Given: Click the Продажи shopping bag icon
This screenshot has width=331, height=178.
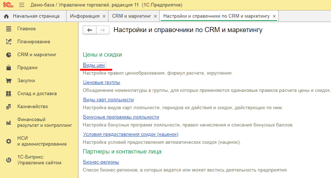Looking at the screenshot, I should point(9,68).
